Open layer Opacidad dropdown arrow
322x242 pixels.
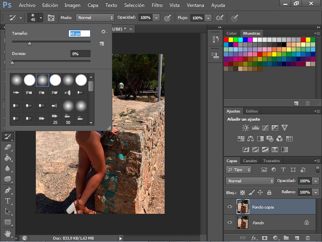coord(316,181)
